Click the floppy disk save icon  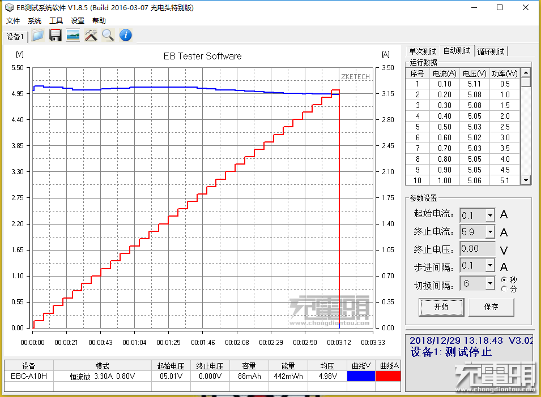[56, 36]
